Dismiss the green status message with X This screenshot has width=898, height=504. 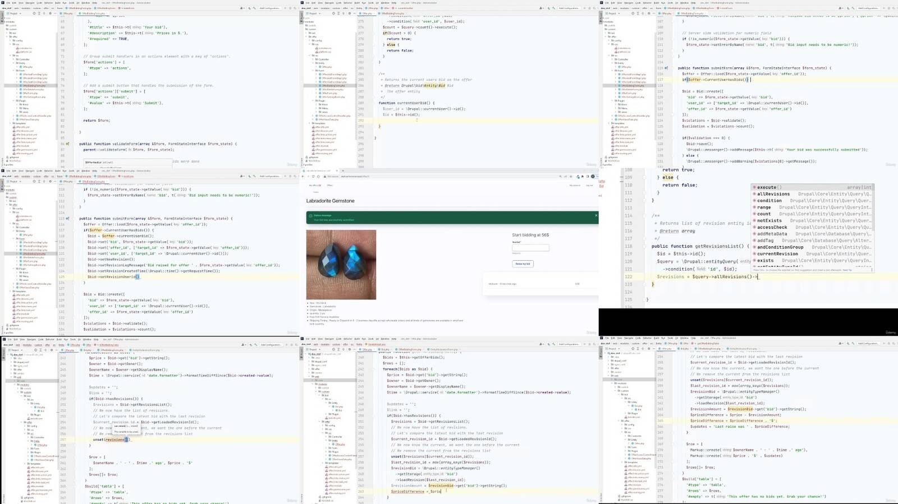pyautogui.click(x=596, y=215)
